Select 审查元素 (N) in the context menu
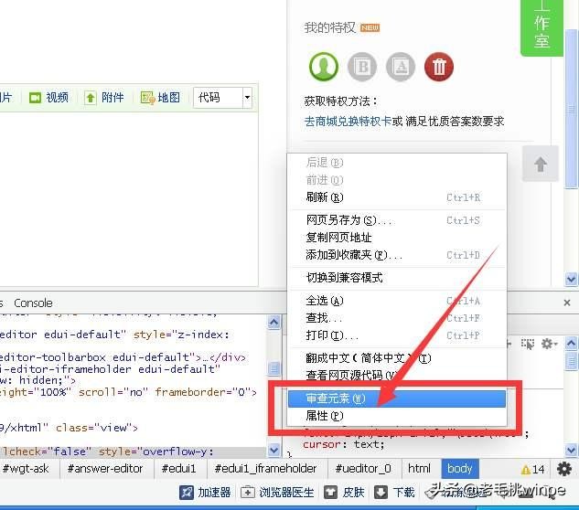The image size is (579, 510). coord(396,398)
